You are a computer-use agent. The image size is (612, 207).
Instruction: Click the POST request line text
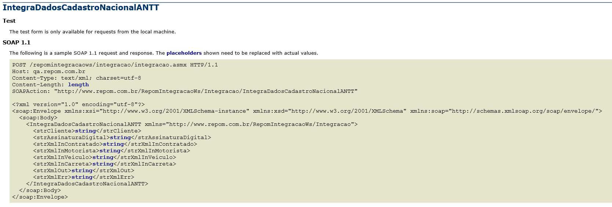pyautogui.click(x=115, y=65)
